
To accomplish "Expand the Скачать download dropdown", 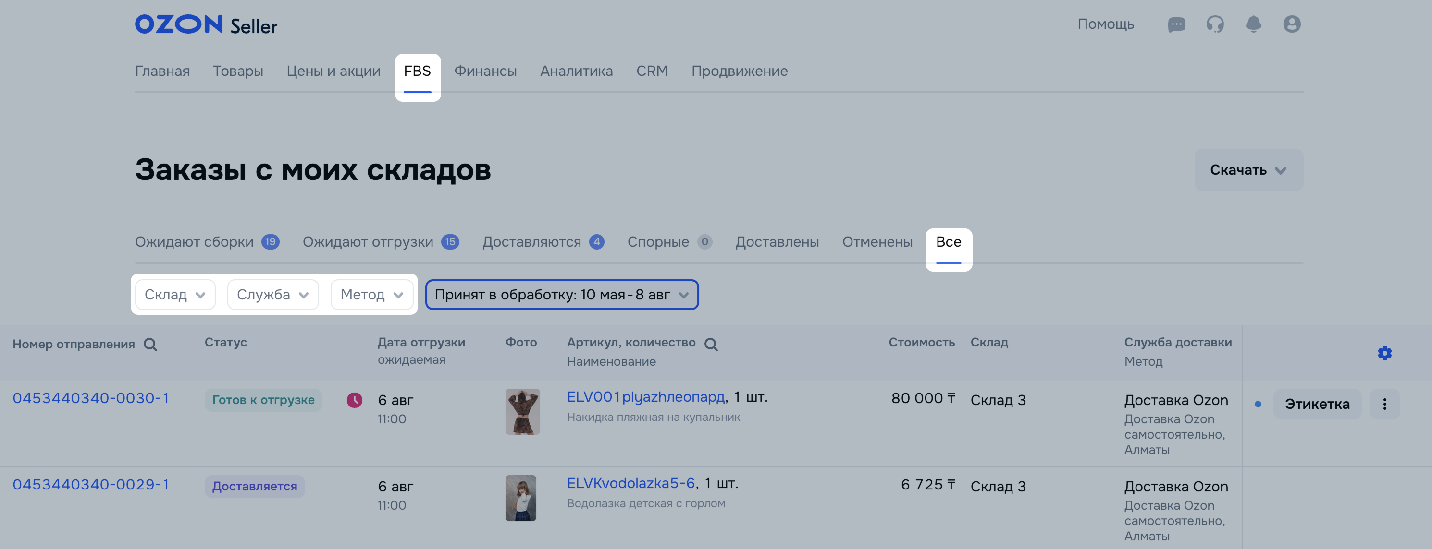I will pos(1248,170).
